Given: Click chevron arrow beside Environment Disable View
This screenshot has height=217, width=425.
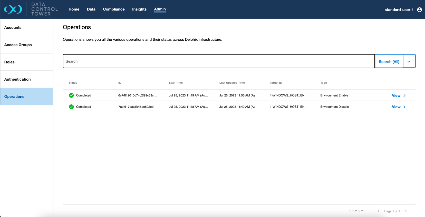Looking at the screenshot, I should pos(404,107).
